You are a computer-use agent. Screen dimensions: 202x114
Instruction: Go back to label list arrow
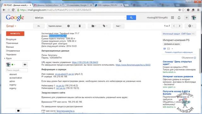[x=39, y=26]
